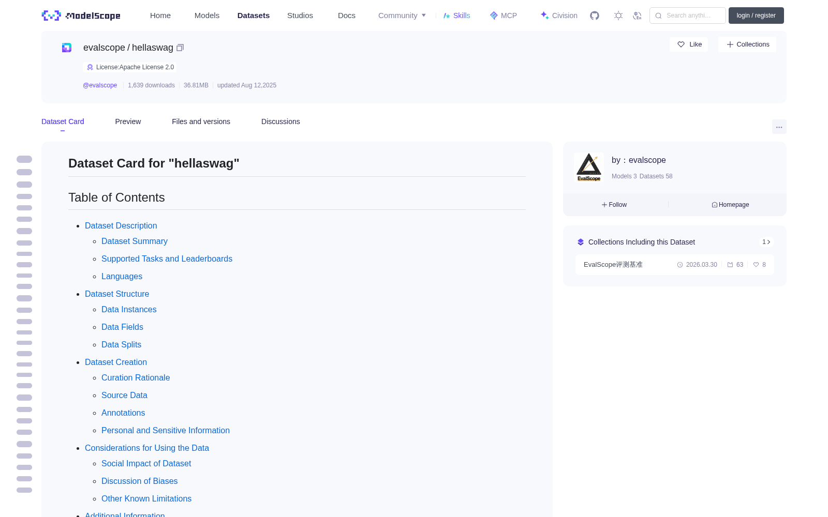Go to the Home menu item
This screenshot has width=828, height=517.
click(160, 16)
